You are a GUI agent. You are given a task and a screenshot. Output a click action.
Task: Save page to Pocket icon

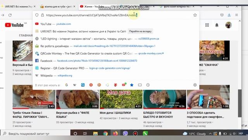(222, 15)
